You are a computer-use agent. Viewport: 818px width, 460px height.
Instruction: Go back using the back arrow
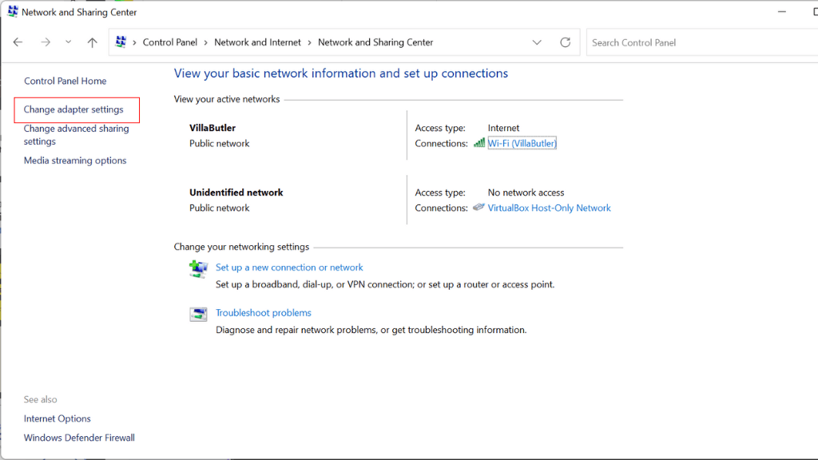(18, 42)
